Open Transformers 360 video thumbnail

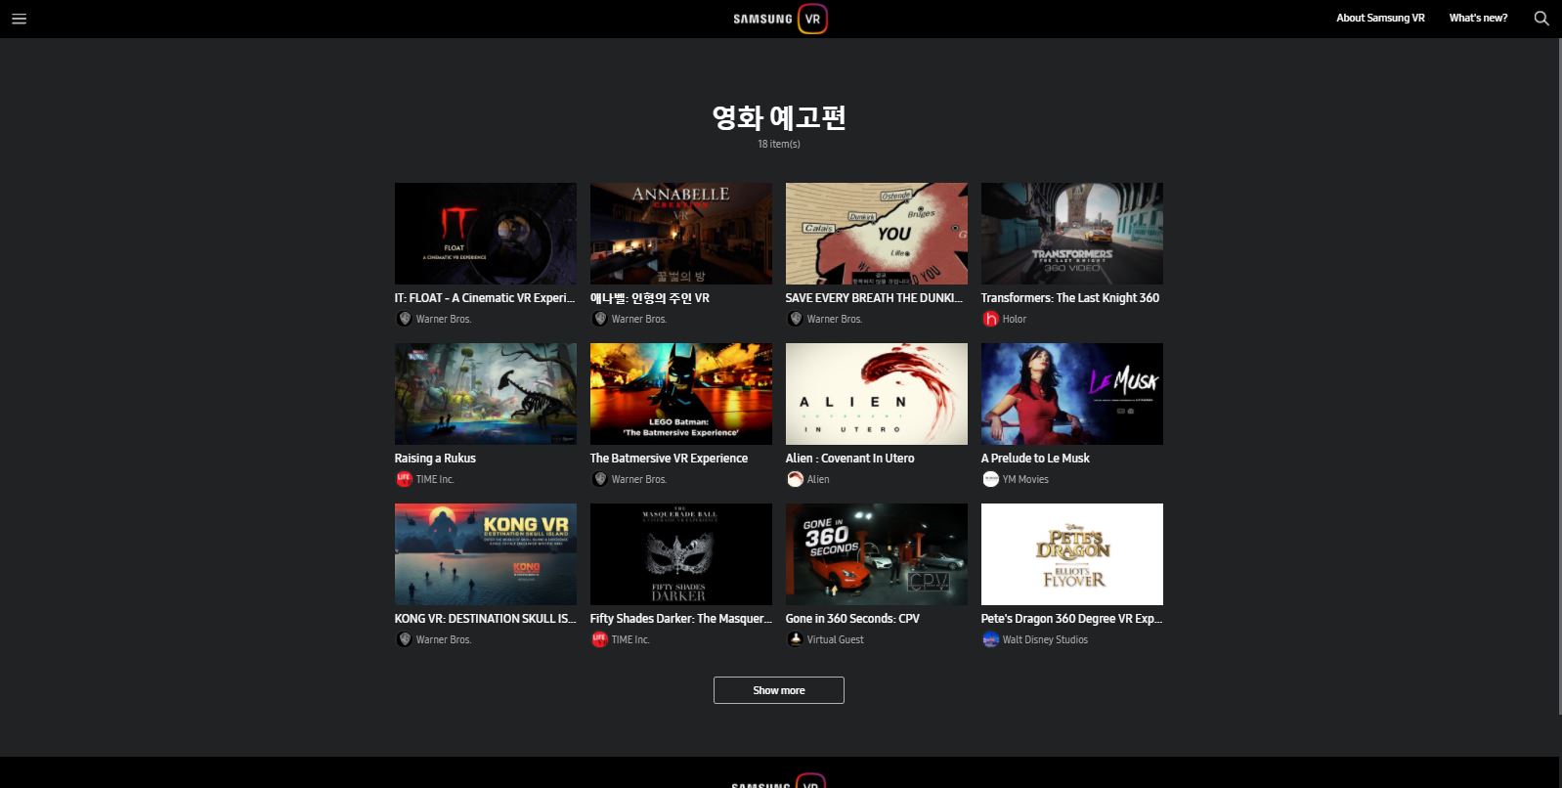click(x=1072, y=234)
